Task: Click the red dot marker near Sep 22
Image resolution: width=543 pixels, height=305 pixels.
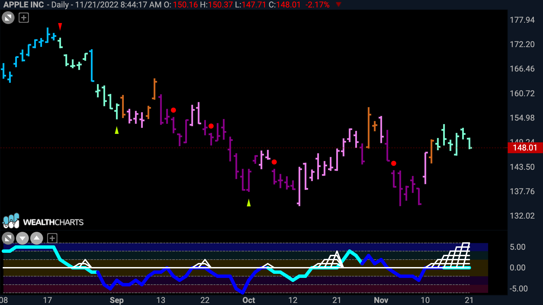Action: pyautogui.click(x=211, y=126)
